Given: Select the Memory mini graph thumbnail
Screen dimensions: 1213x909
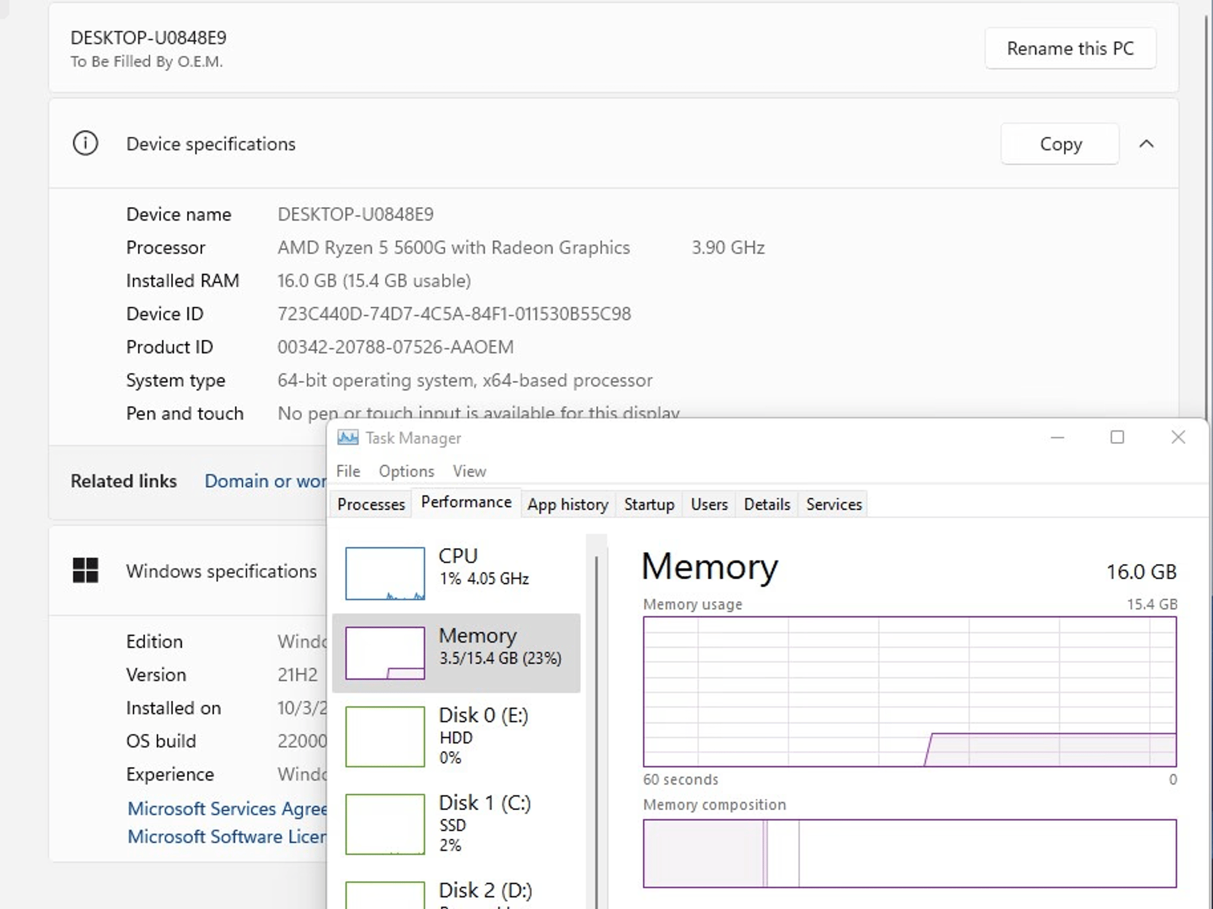Looking at the screenshot, I should click(385, 653).
